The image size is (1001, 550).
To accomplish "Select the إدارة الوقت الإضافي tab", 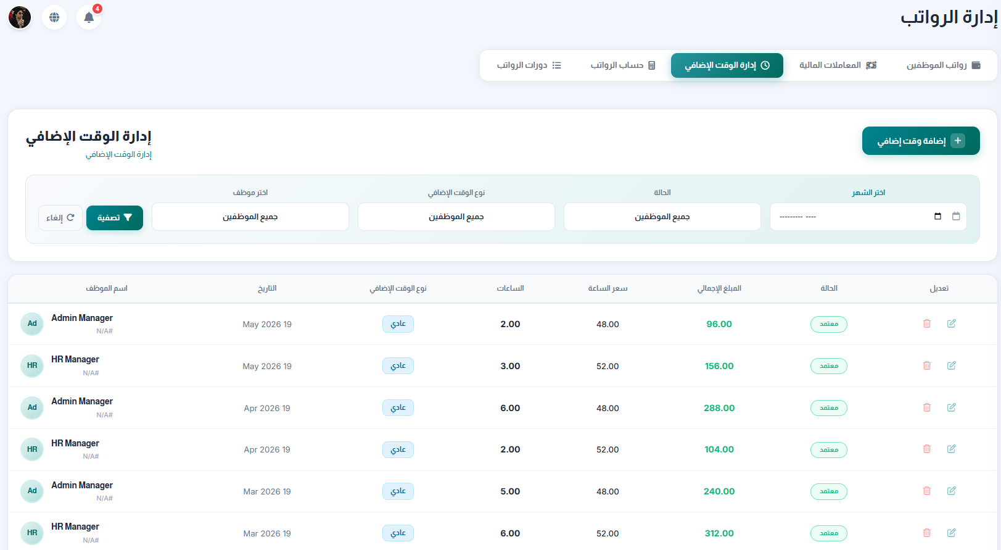I will [727, 65].
